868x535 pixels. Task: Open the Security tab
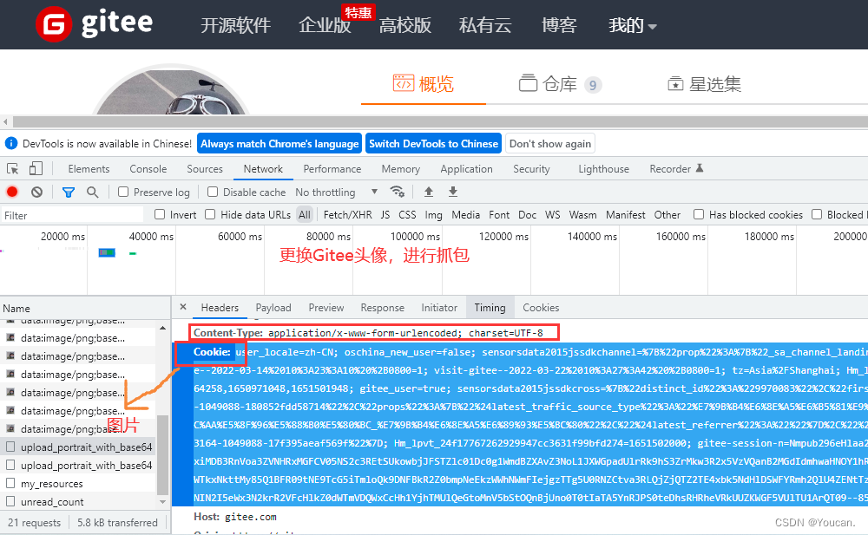coord(531,169)
